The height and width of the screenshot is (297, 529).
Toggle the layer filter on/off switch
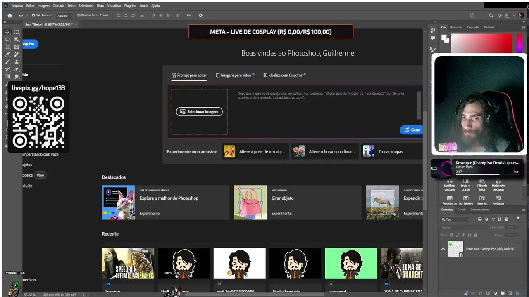[518, 219]
